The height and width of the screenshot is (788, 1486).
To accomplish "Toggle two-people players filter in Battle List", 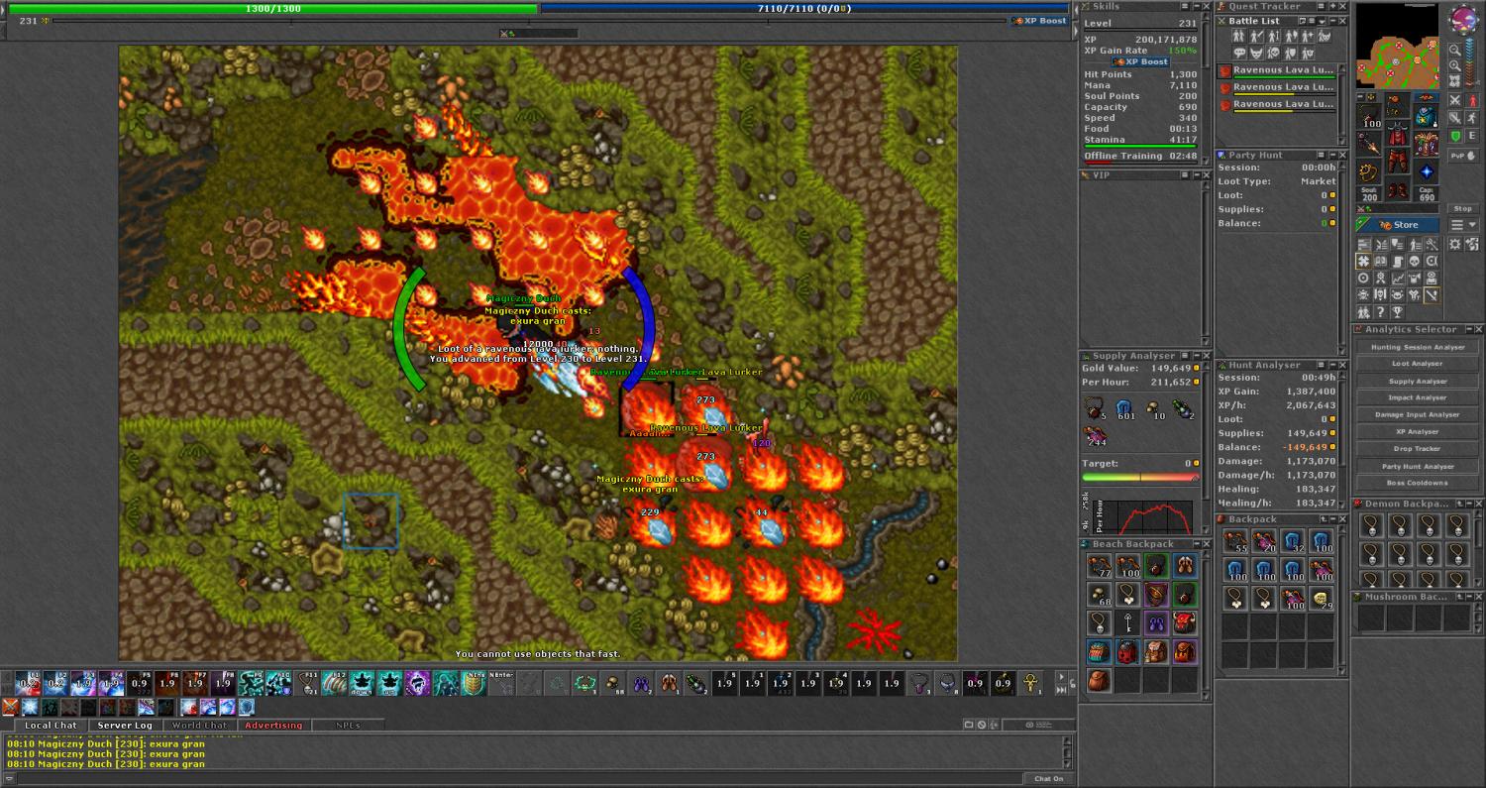I will pos(1237,37).
